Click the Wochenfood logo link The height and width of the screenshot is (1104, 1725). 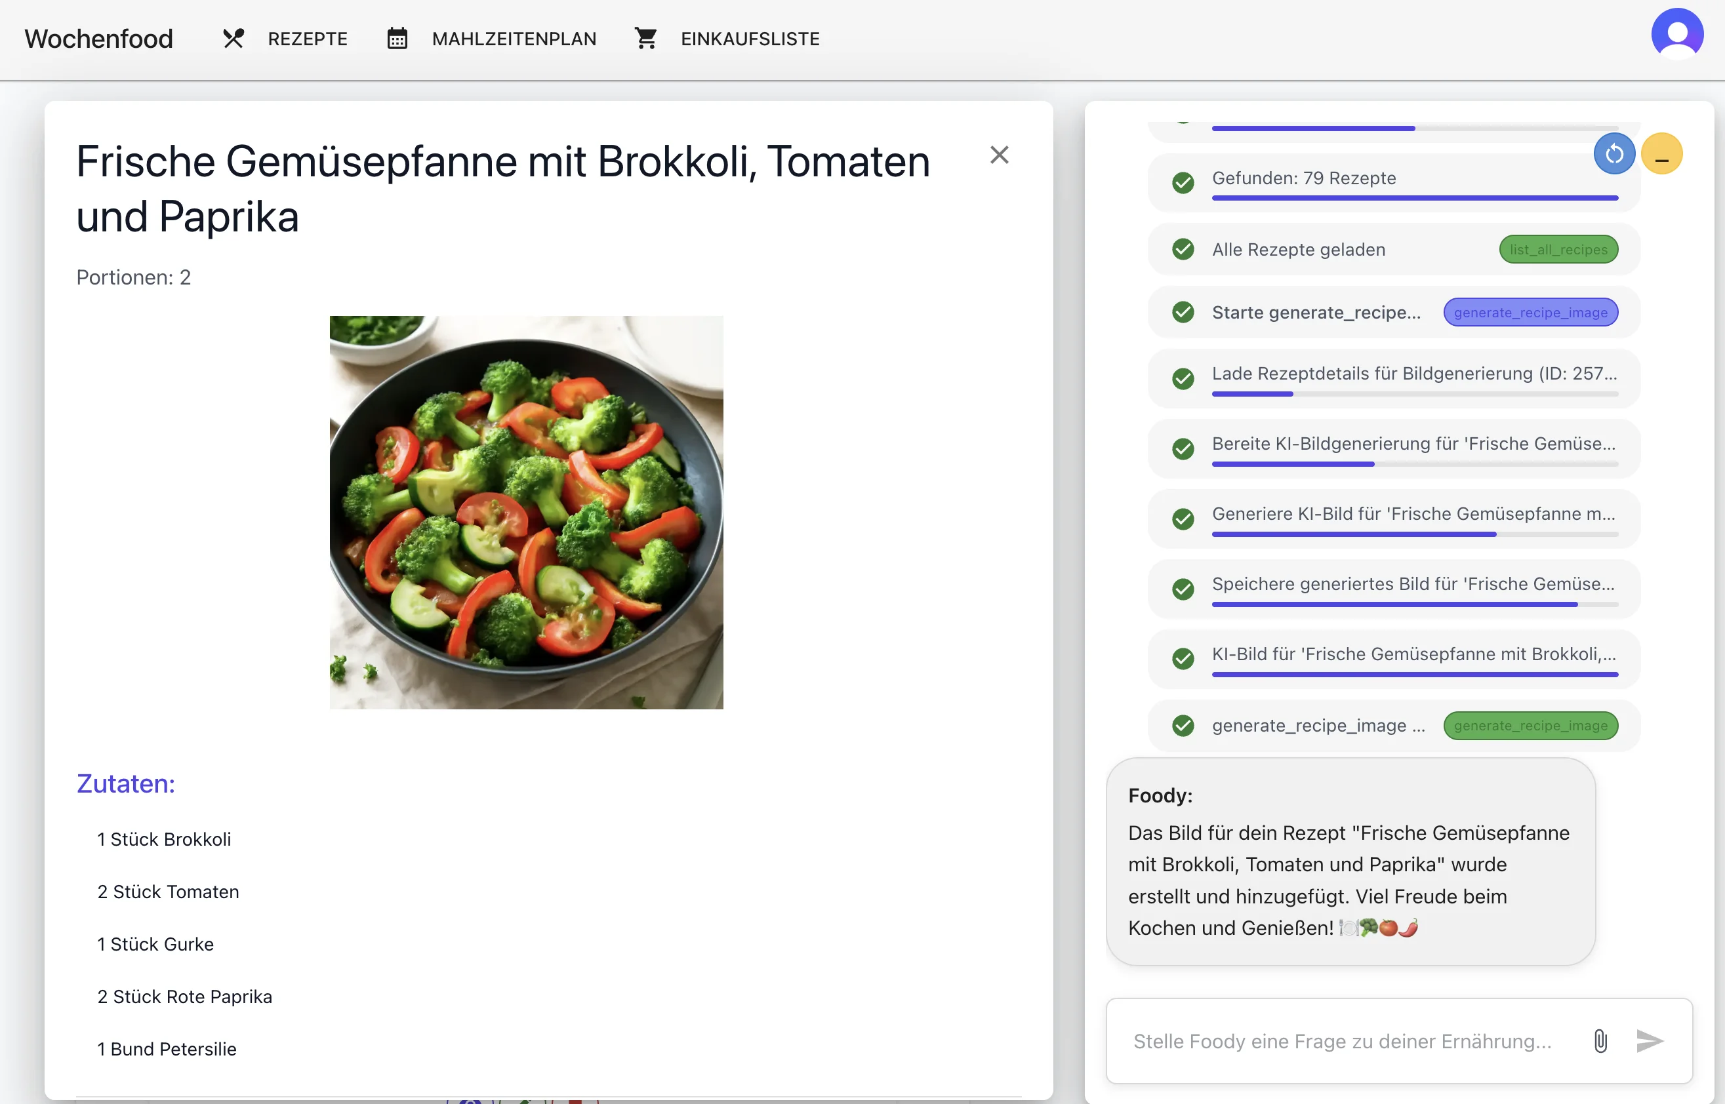click(99, 39)
